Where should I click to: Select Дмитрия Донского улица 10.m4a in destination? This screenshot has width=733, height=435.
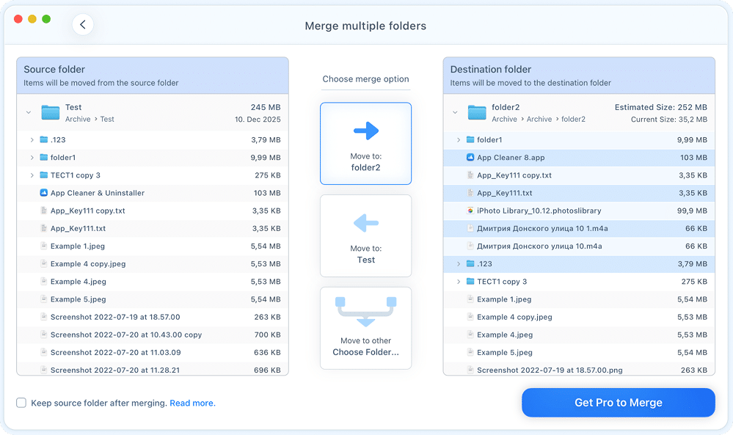point(579,246)
